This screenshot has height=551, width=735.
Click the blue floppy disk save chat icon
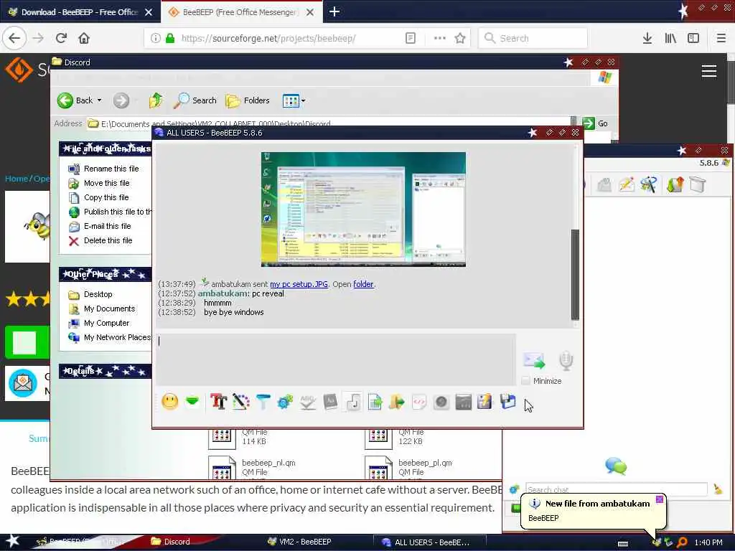point(507,402)
